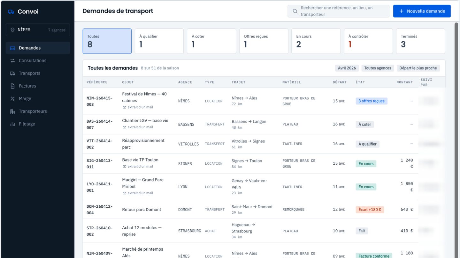Filter by À contrôler status card

(368, 41)
